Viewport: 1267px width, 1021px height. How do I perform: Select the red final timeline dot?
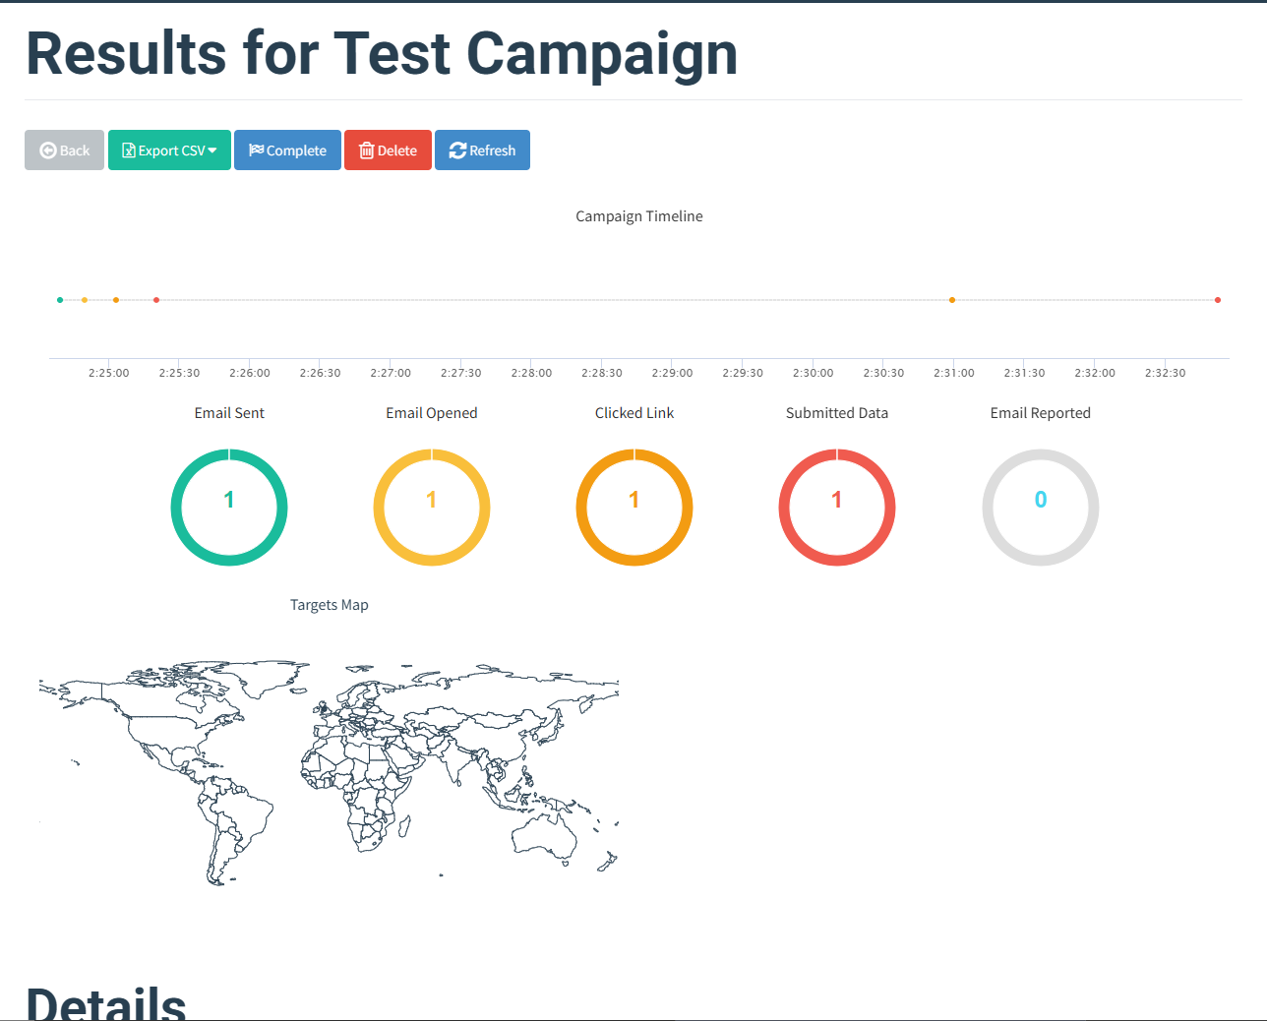point(1218,300)
